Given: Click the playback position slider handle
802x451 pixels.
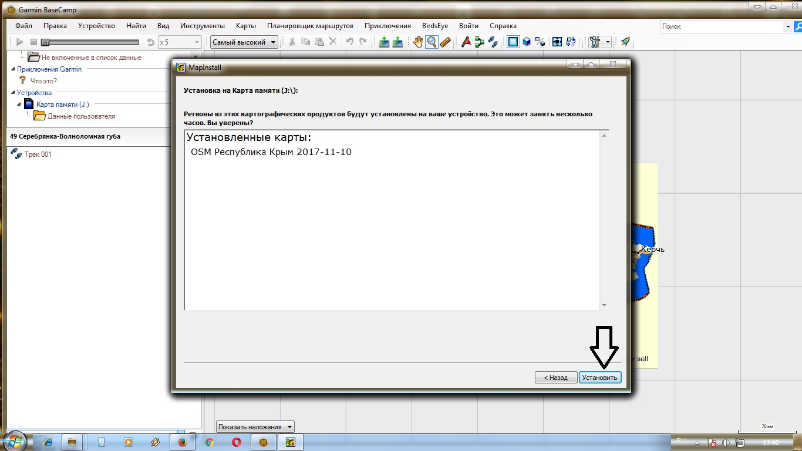Looking at the screenshot, I should click(x=45, y=42).
